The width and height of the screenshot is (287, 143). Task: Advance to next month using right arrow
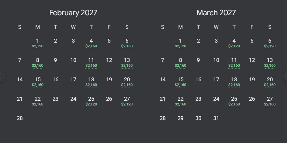pos(286,76)
